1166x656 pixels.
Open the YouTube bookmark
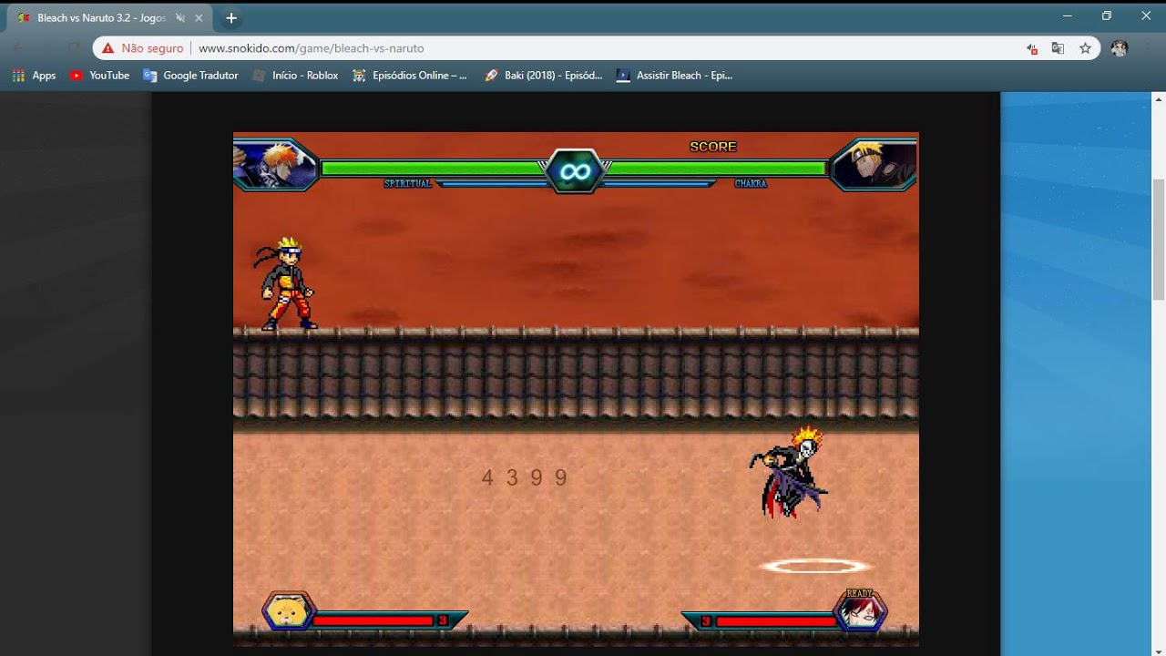click(100, 76)
